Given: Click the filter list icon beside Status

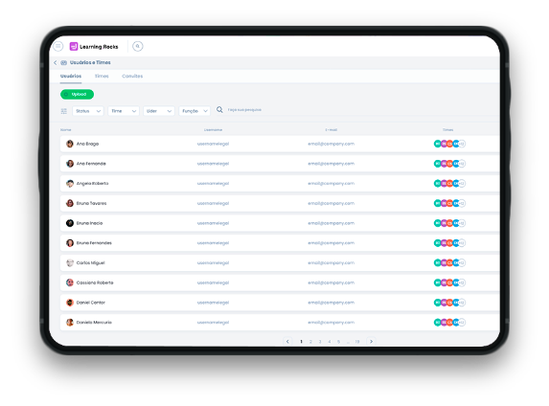Looking at the screenshot, I should pos(64,111).
